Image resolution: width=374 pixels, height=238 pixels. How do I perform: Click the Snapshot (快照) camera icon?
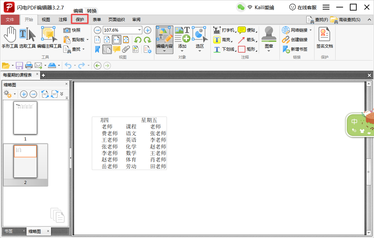pos(67,30)
